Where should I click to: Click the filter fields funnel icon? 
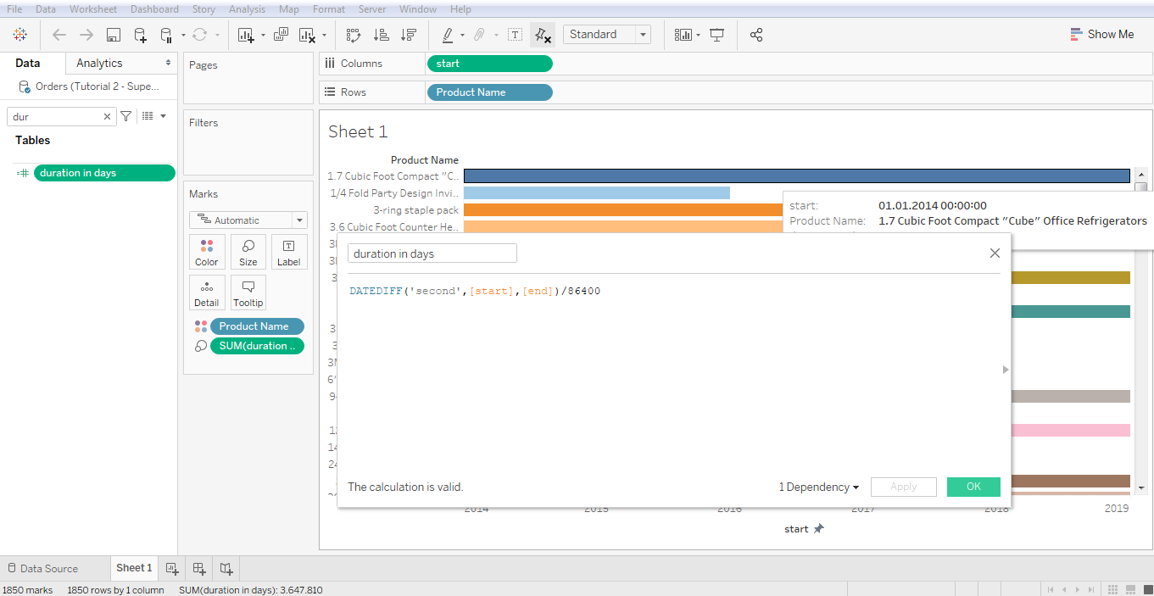pos(126,116)
